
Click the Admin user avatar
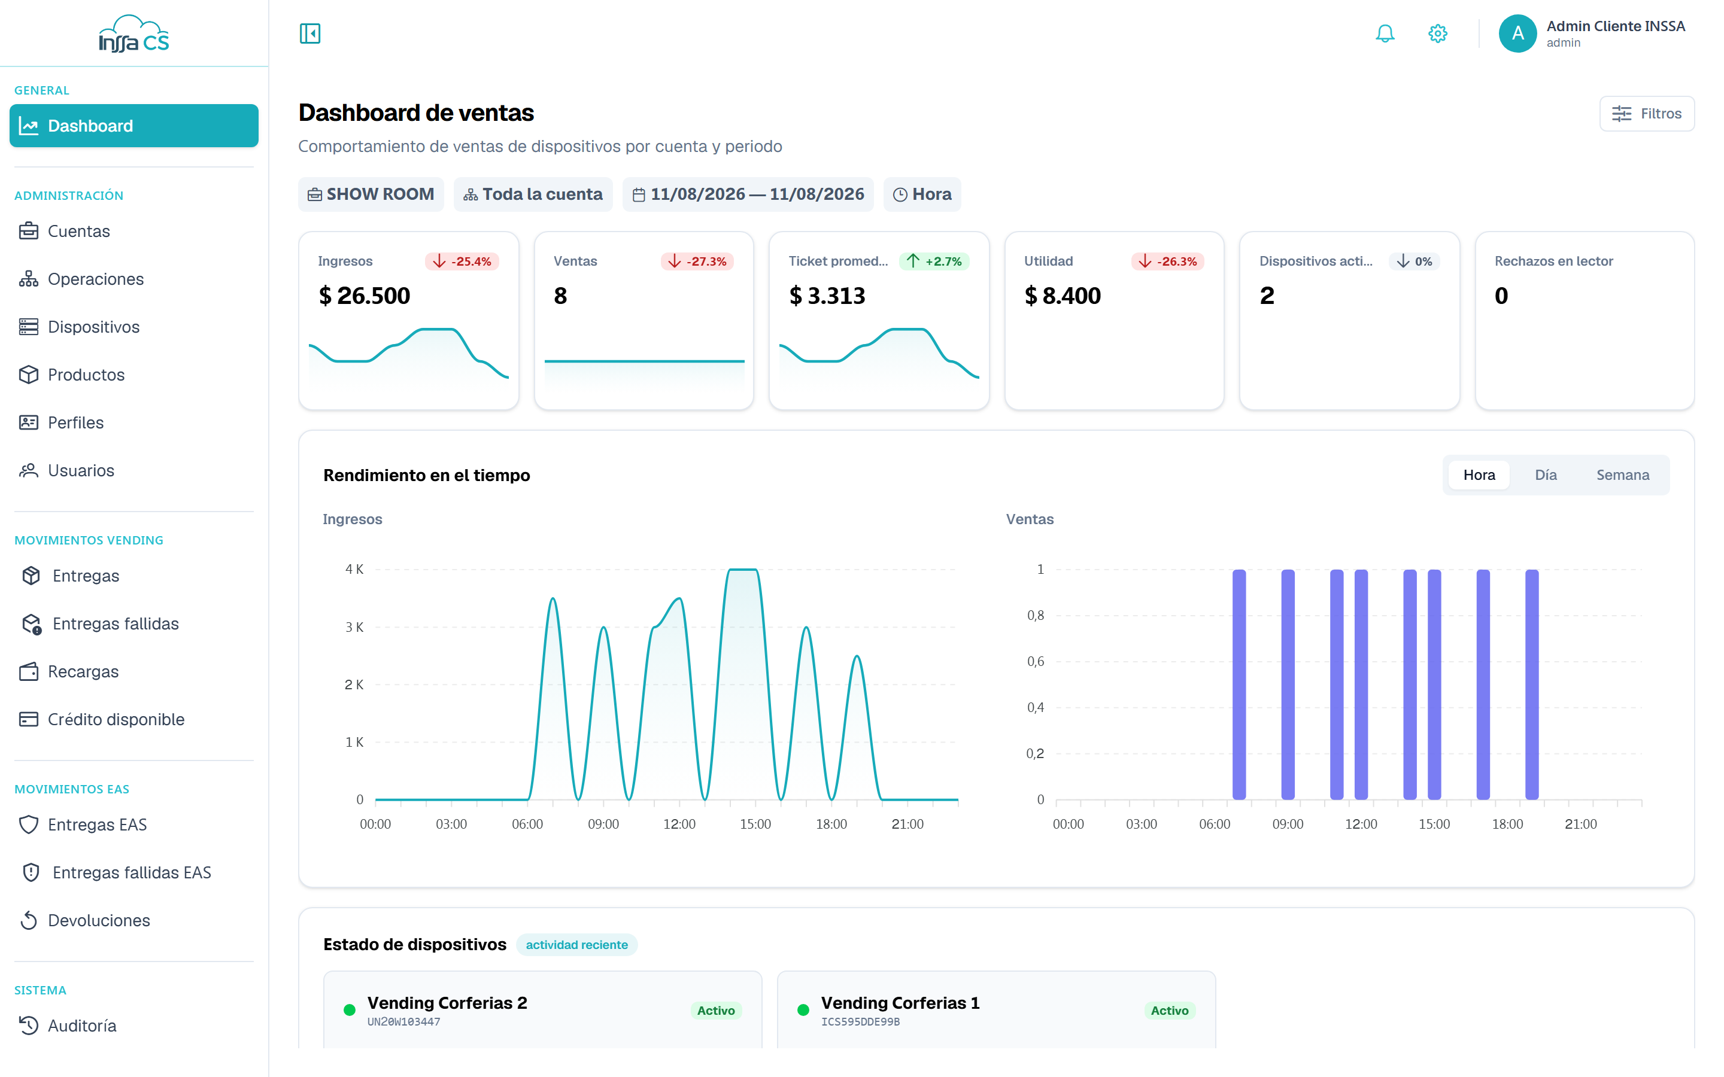[1517, 34]
